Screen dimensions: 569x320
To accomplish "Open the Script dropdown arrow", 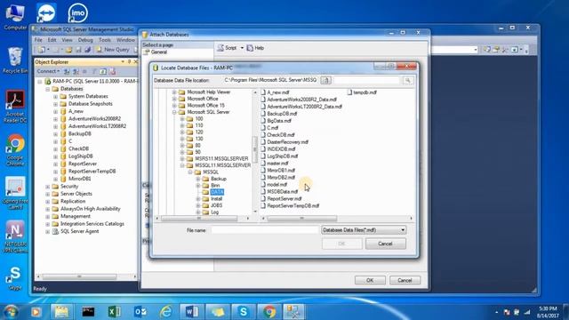I will [242, 48].
